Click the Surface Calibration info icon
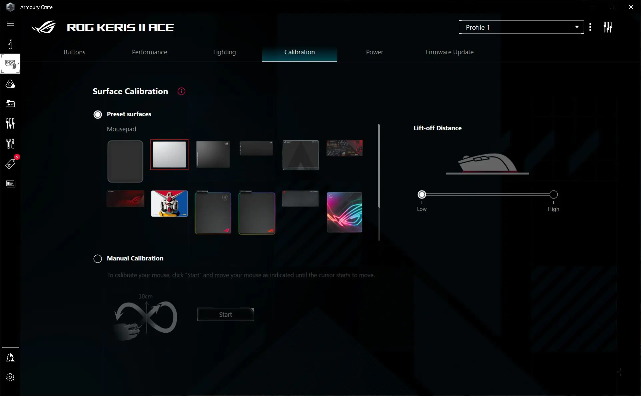Image resolution: width=641 pixels, height=396 pixels. (181, 91)
